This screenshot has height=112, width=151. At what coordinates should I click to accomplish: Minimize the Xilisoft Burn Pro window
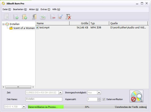click(137, 4)
